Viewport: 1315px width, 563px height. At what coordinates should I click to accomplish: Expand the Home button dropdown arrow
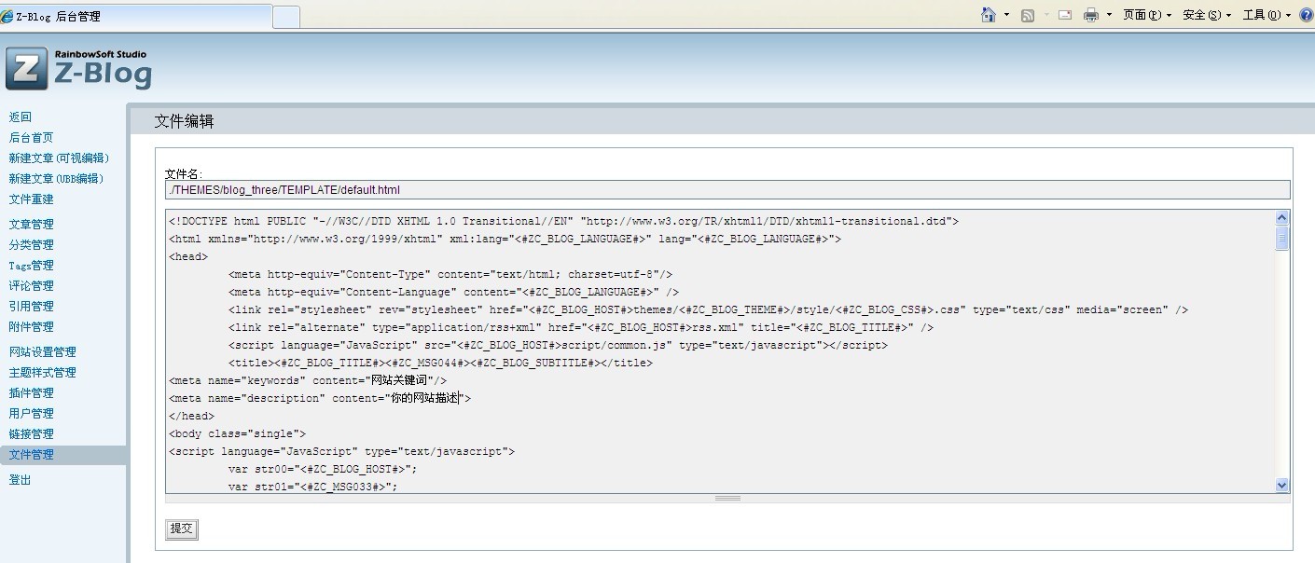[1006, 16]
